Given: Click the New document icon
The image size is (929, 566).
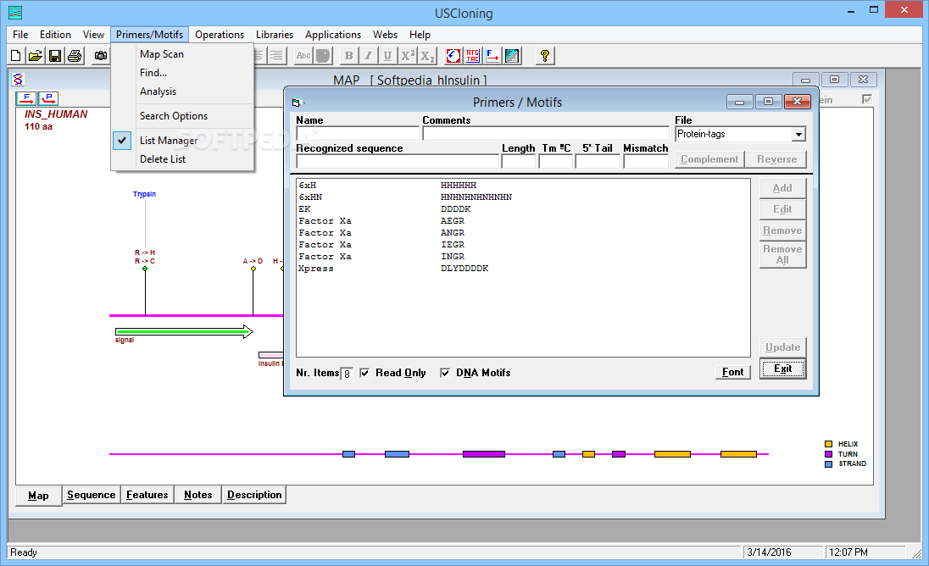Looking at the screenshot, I should click(x=17, y=56).
